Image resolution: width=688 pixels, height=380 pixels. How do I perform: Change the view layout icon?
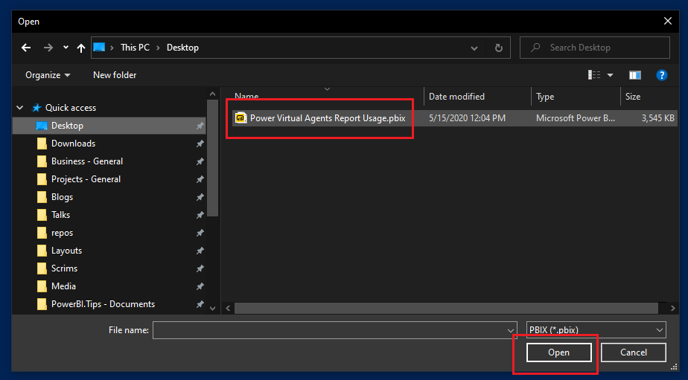pos(594,75)
